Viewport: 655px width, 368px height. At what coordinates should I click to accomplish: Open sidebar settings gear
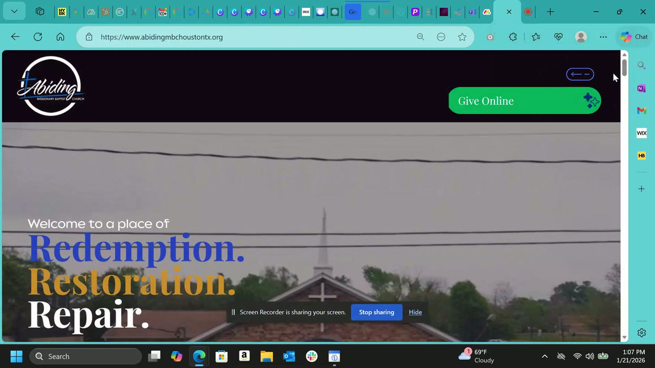641,333
